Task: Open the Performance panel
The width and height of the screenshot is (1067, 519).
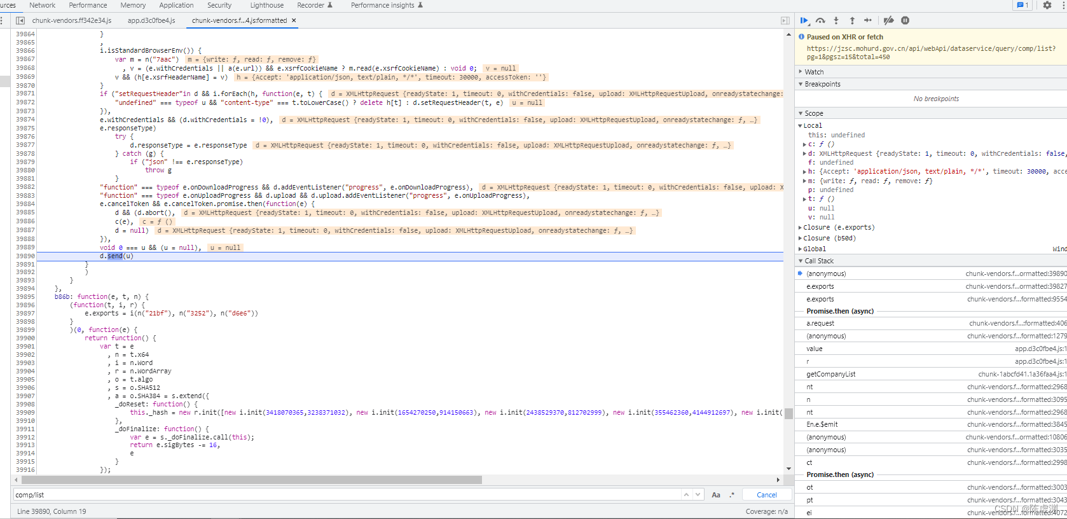Action: pyautogui.click(x=88, y=5)
